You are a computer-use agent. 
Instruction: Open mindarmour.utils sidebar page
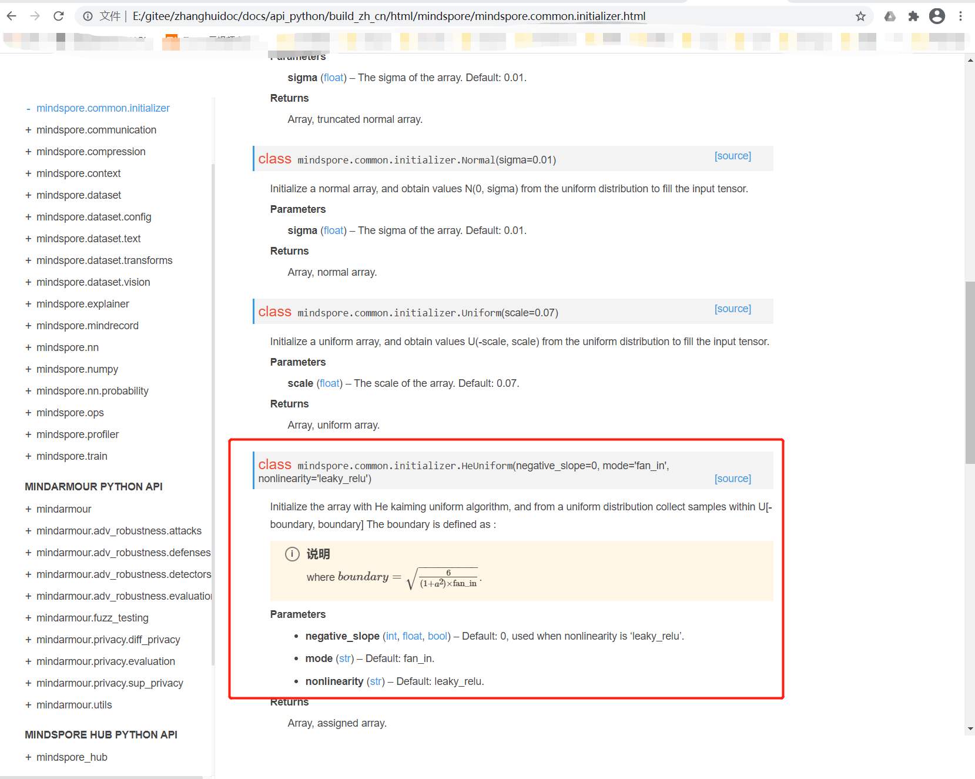[x=74, y=705]
